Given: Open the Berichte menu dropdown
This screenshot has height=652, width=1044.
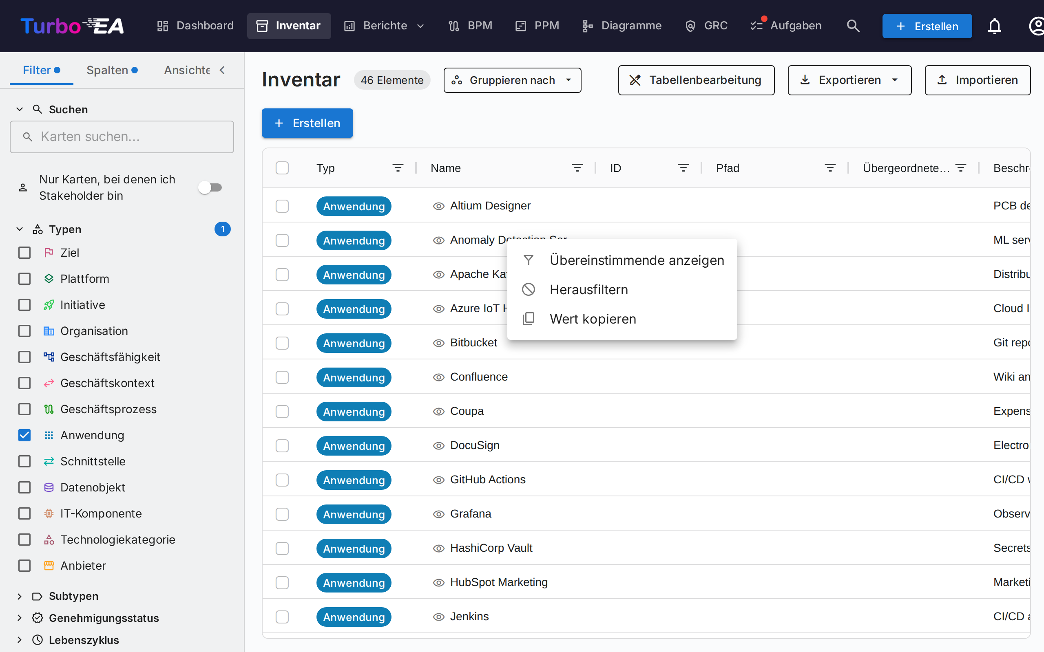Looking at the screenshot, I should 385,26.
